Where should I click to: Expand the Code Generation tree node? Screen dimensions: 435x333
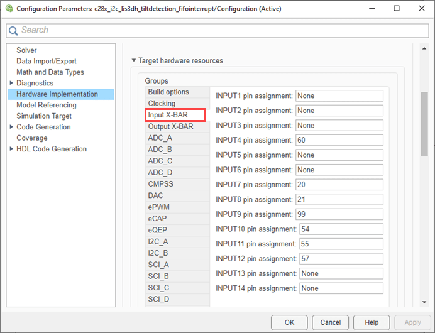point(11,127)
